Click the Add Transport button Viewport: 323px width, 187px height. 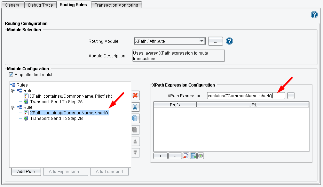point(109,172)
